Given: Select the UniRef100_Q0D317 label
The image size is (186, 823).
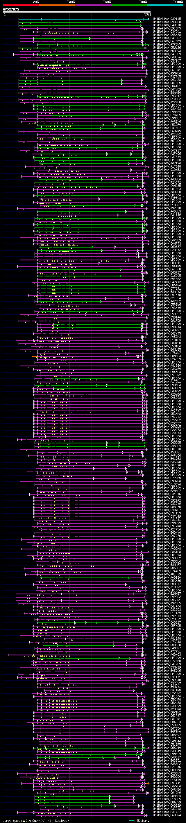Looking at the screenshot, I should [167, 758].
